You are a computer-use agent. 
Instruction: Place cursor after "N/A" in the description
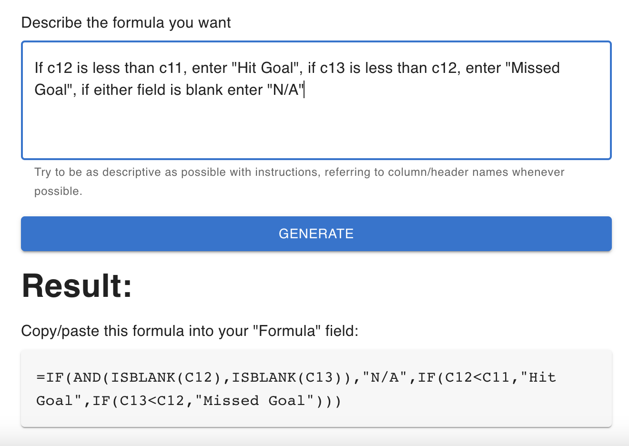[x=305, y=90]
